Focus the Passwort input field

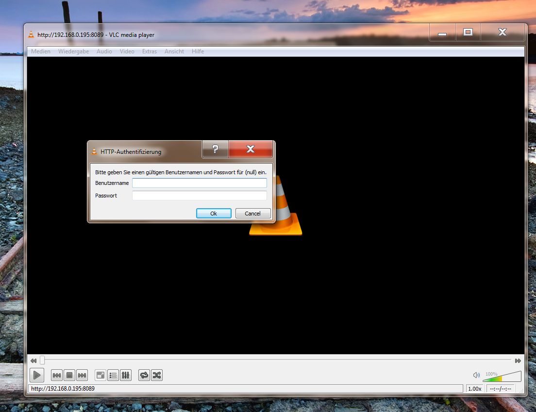pyautogui.click(x=199, y=196)
